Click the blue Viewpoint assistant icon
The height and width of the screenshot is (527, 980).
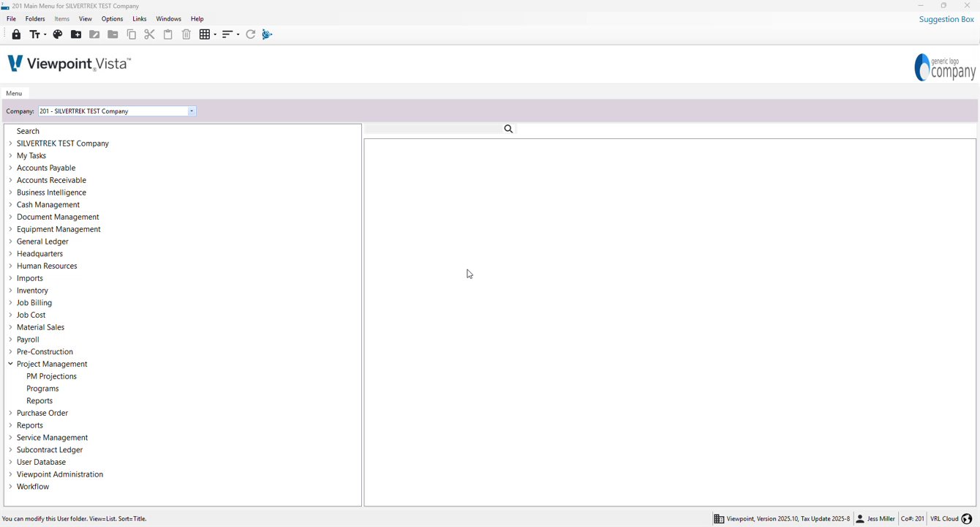[x=268, y=34]
